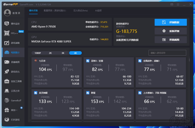The width and height of the screenshot is (195, 128).
Task: Click the game list vertical scrollbar
Action: [189, 60]
